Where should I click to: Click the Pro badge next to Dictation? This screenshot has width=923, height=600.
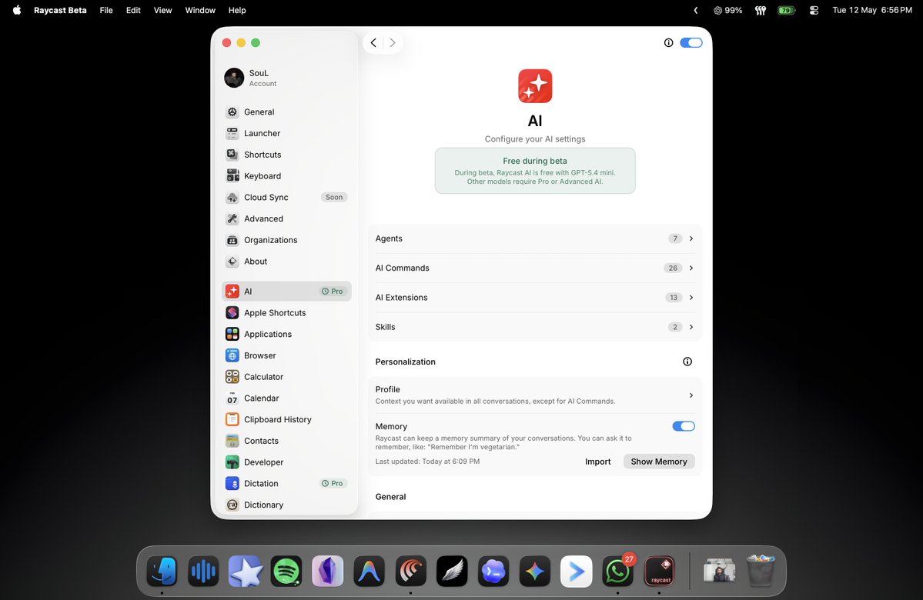333,483
